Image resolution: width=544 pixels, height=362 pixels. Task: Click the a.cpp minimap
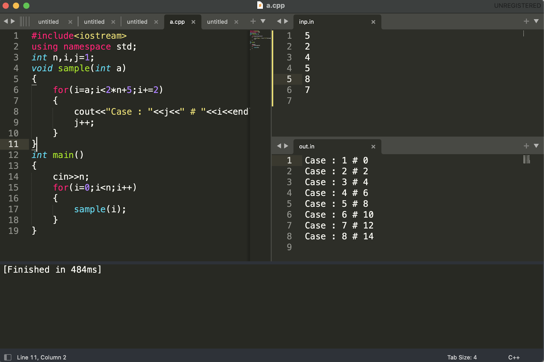(x=260, y=40)
